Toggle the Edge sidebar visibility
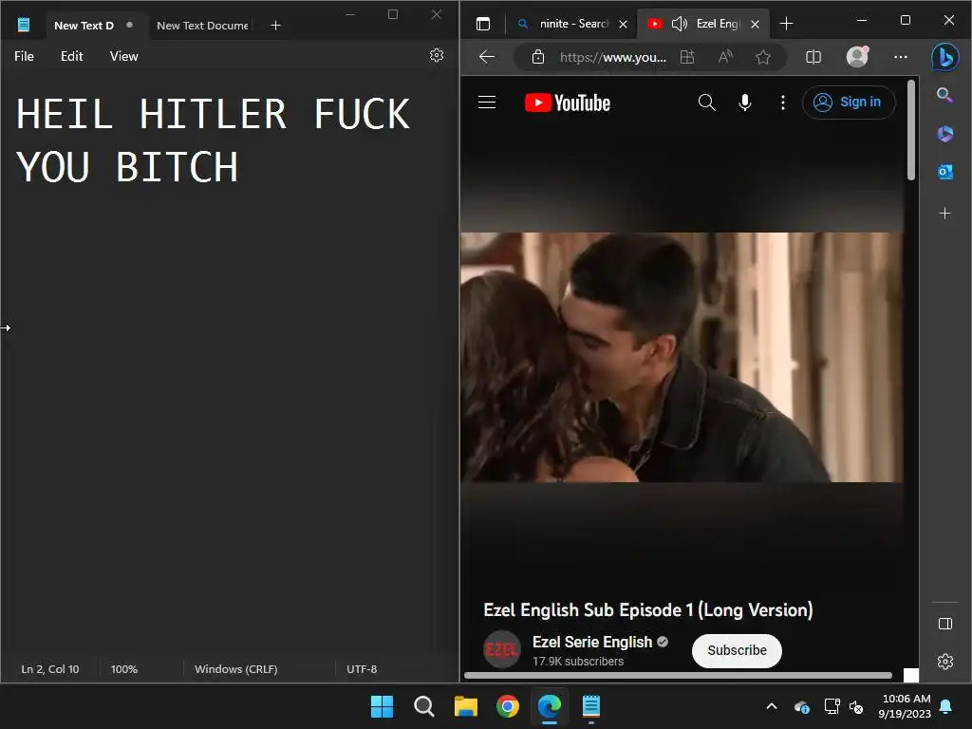This screenshot has height=729, width=972. point(945,624)
